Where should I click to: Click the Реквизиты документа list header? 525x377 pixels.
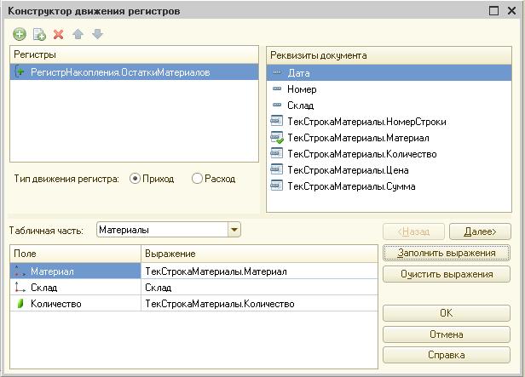(x=389, y=55)
